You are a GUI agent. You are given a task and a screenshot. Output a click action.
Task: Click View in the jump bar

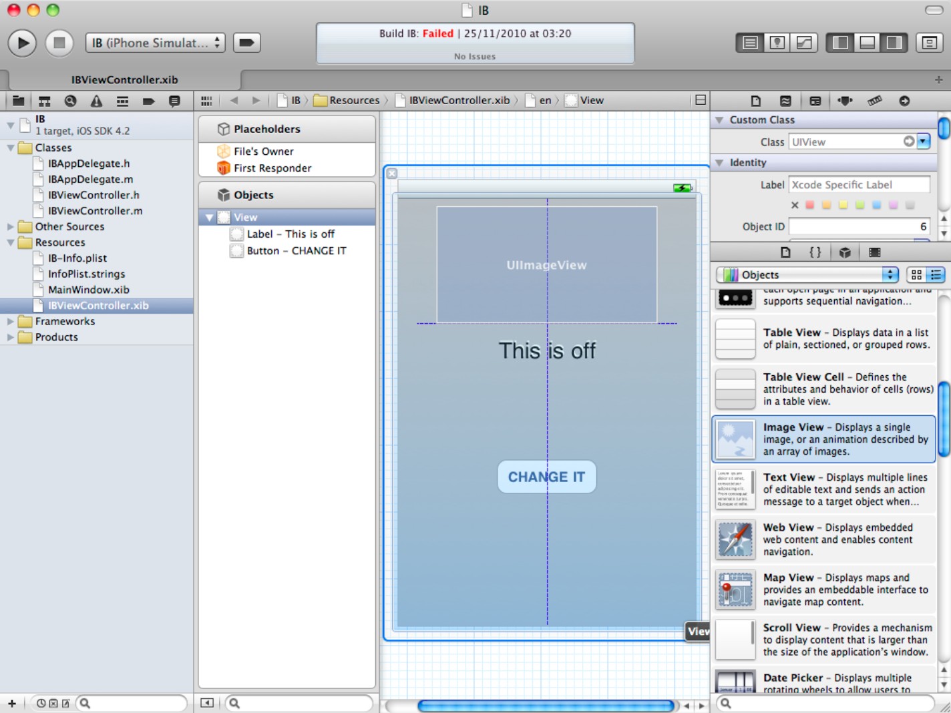584,101
